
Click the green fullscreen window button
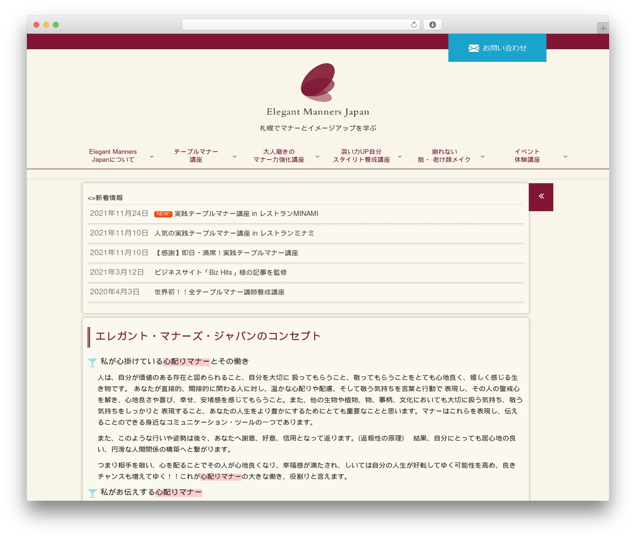tap(56, 25)
